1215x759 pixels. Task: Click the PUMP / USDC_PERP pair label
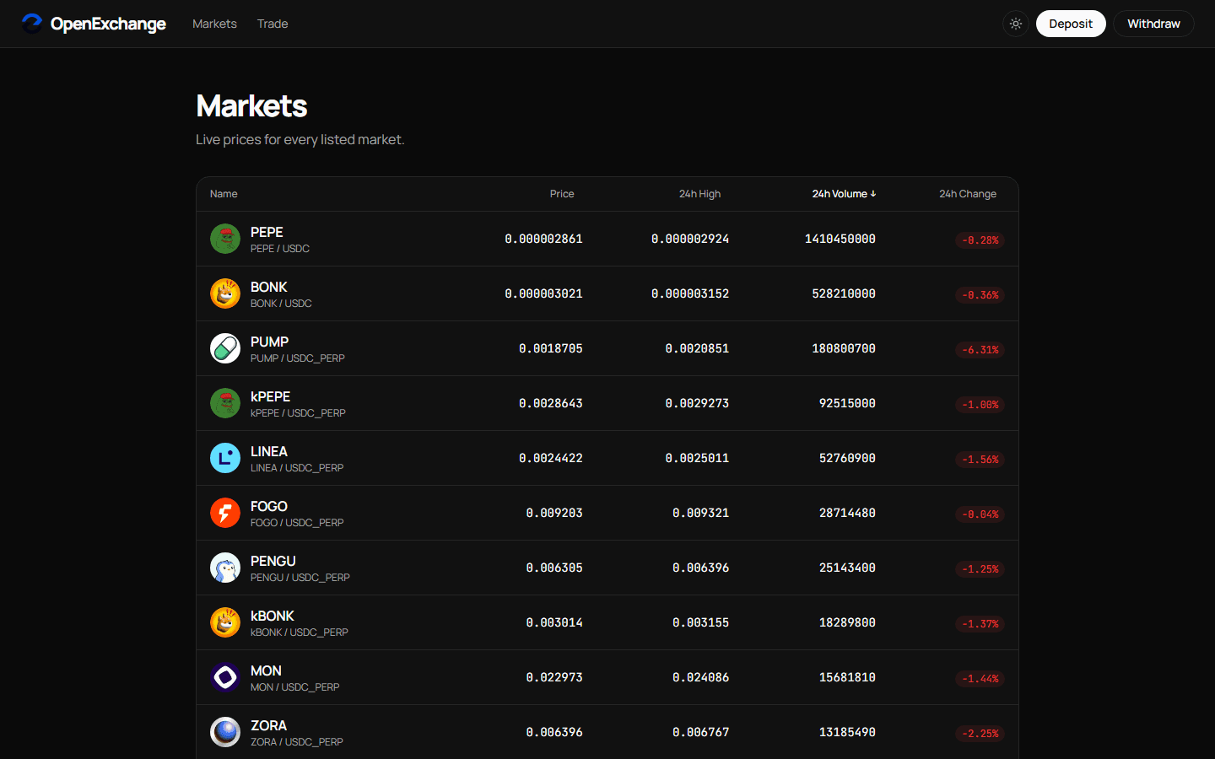(298, 358)
